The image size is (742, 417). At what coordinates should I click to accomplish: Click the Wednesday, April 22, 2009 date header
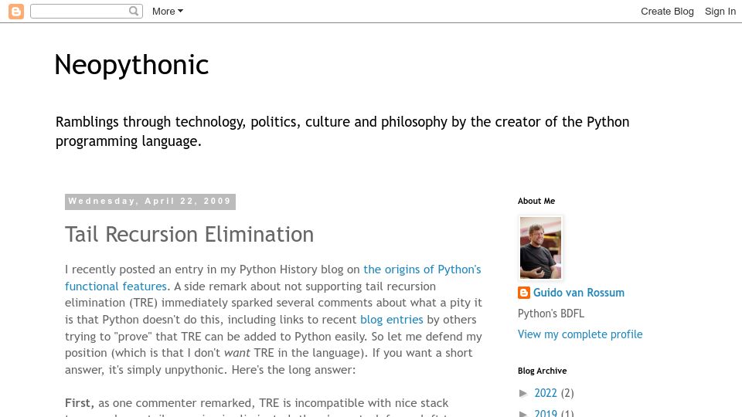(x=150, y=202)
